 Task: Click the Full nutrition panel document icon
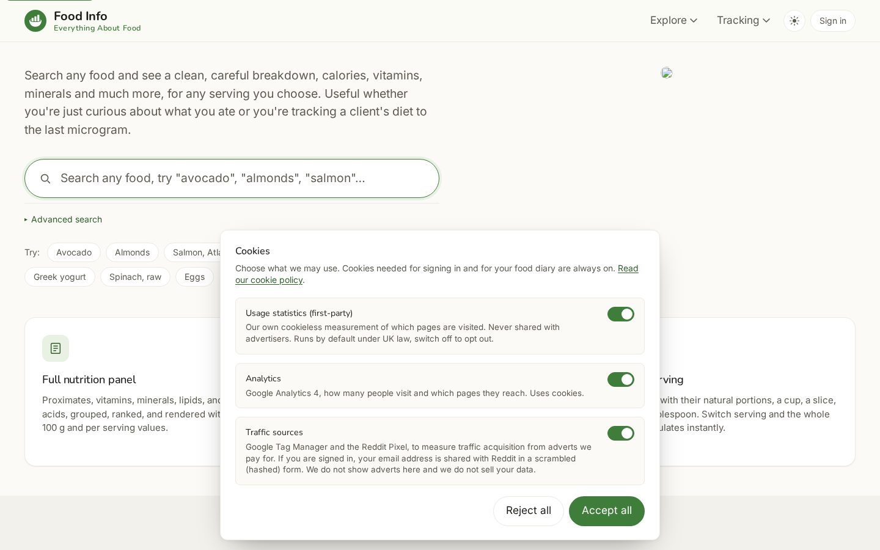56,348
